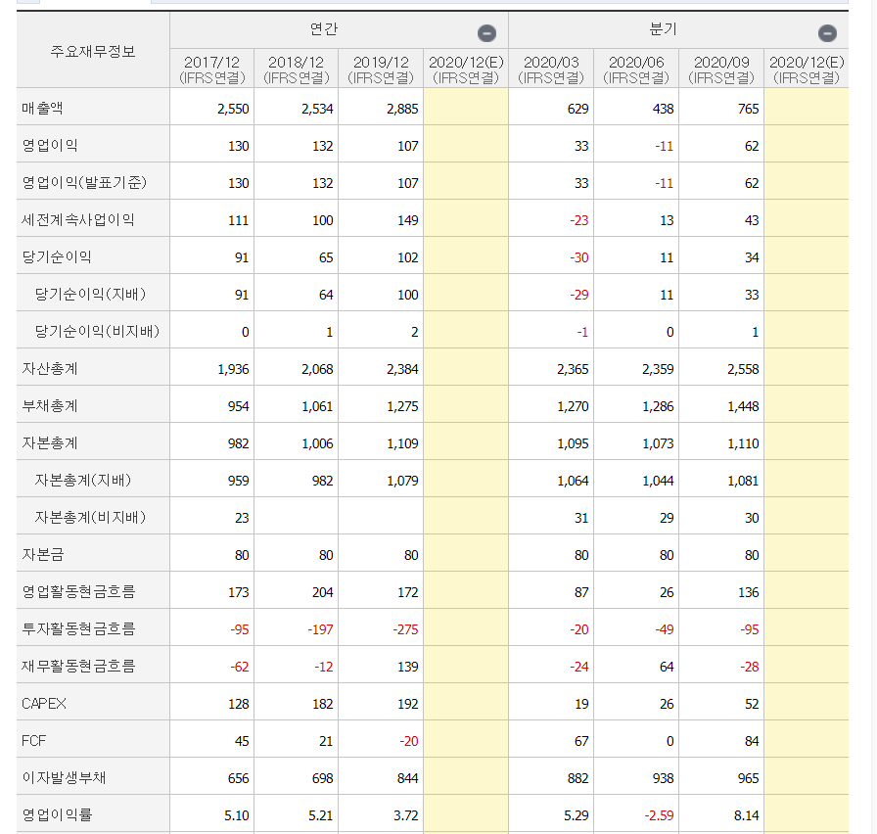Click the -20 FCF value for 2019/12
The height and width of the screenshot is (834, 877).
click(x=409, y=741)
